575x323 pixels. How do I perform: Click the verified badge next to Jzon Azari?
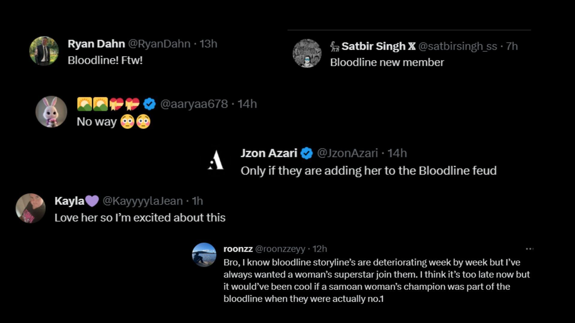click(x=307, y=153)
